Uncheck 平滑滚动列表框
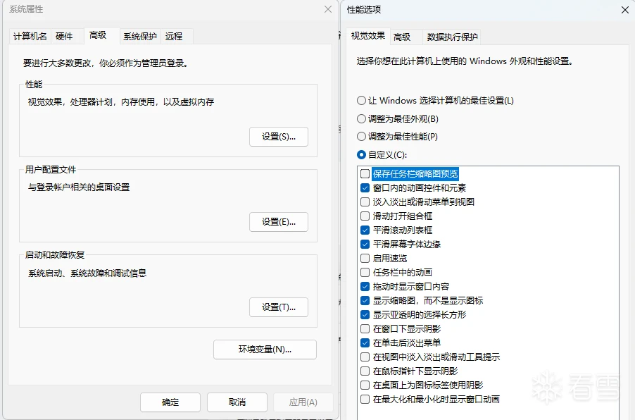Screen dimensions: 635x420 pyautogui.click(x=365, y=230)
